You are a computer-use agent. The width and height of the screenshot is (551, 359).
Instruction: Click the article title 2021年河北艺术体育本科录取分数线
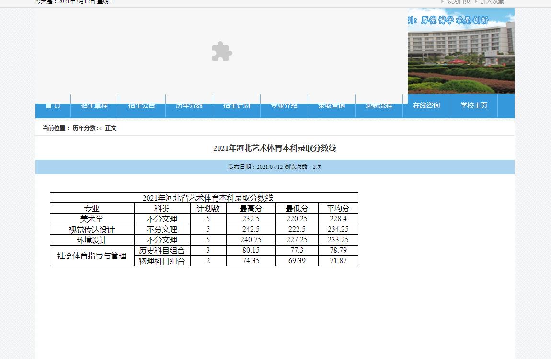pos(275,148)
